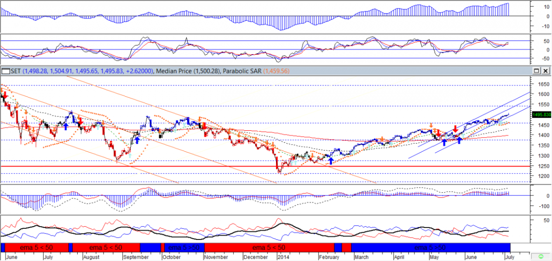Close the SET price chart pane
The height and width of the screenshot is (261, 552).
click(x=545, y=71)
